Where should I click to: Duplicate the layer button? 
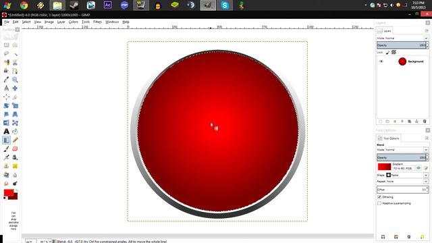tap(410, 122)
